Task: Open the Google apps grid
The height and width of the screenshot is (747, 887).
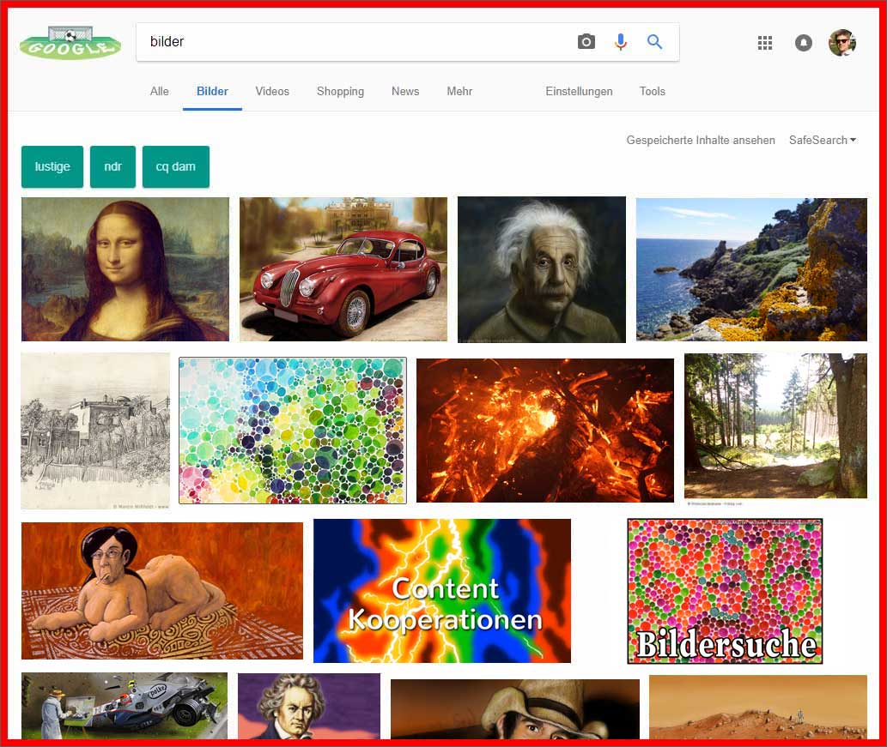Action: point(765,43)
